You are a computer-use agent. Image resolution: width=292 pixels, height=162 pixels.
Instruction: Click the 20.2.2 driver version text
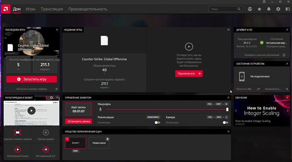click(247, 43)
